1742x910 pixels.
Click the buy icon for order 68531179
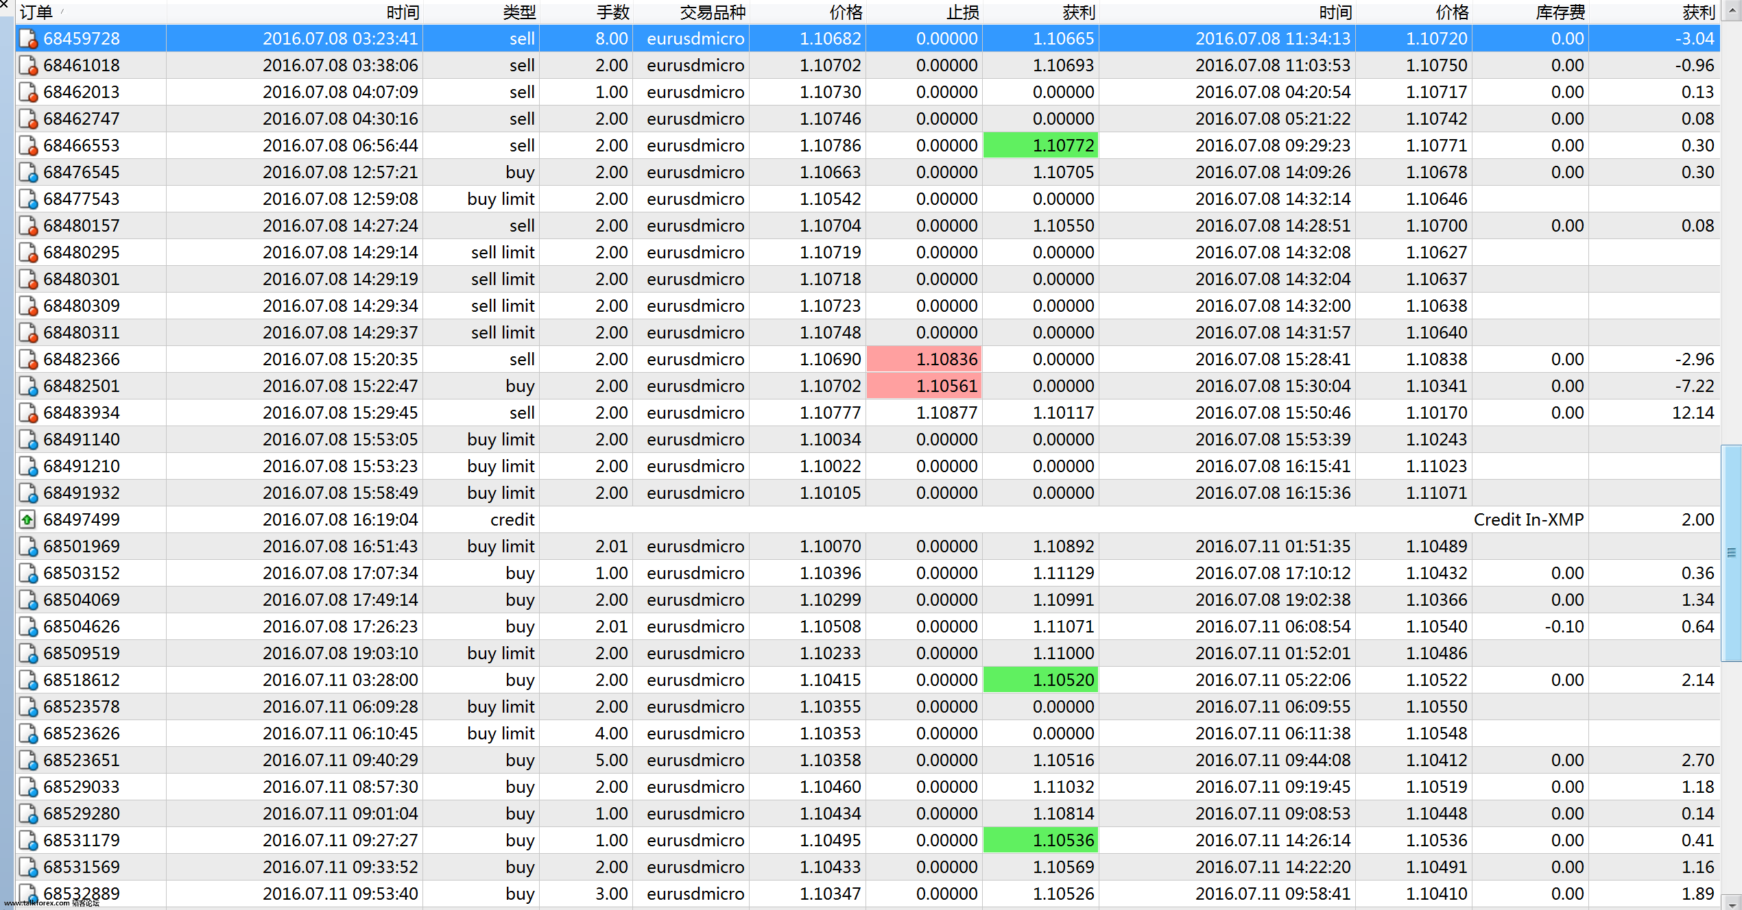point(28,841)
